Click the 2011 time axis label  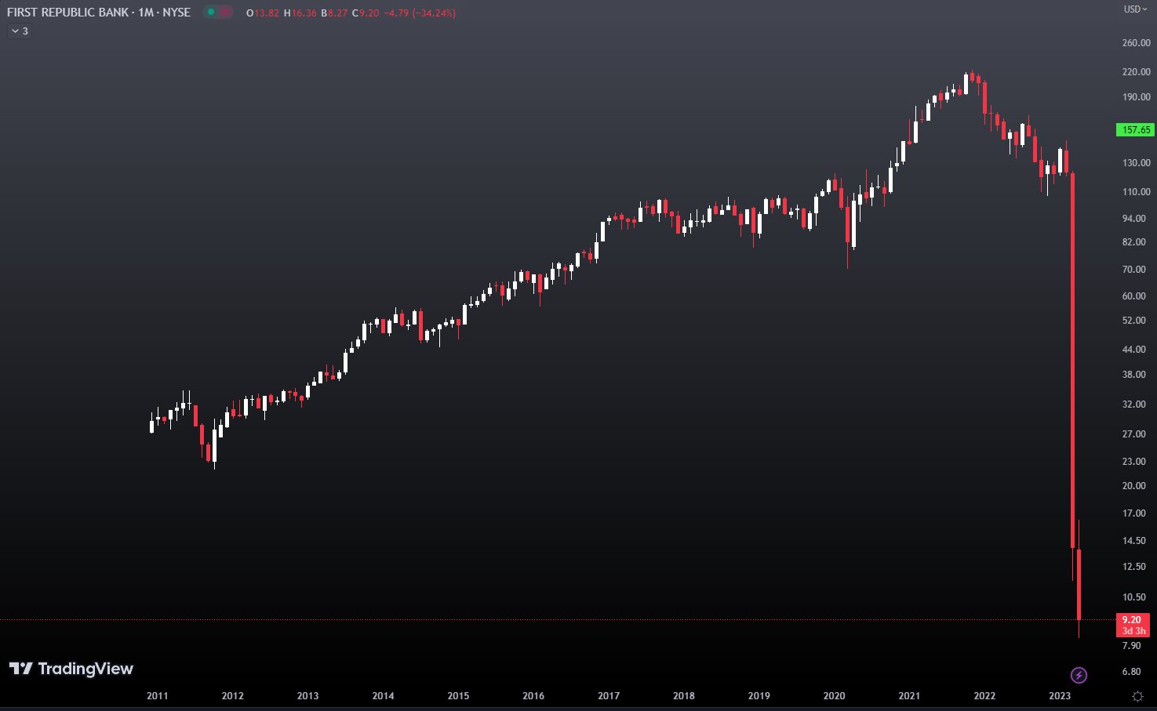pos(158,696)
